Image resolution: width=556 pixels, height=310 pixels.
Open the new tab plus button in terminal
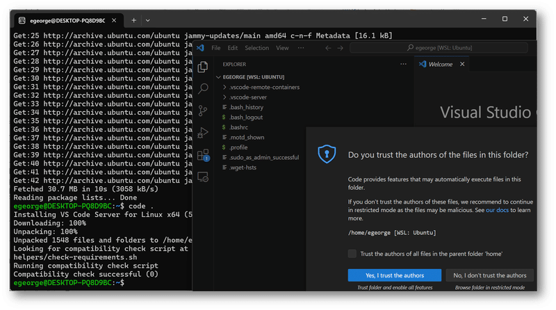(x=133, y=21)
